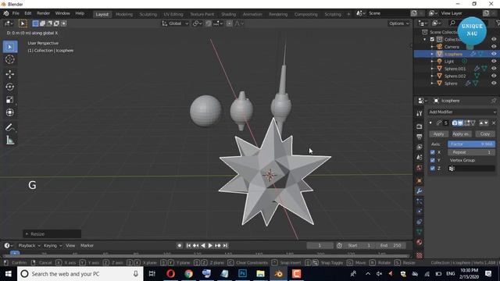
Task: Toggle modifier display in render
Action: 455,123
